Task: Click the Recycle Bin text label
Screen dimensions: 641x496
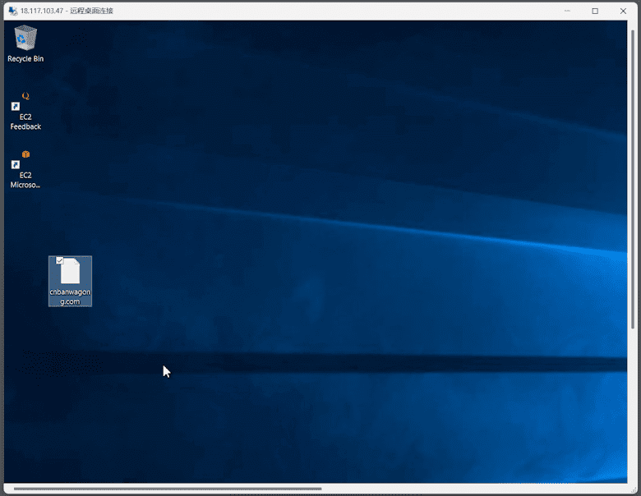Action: [x=25, y=59]
